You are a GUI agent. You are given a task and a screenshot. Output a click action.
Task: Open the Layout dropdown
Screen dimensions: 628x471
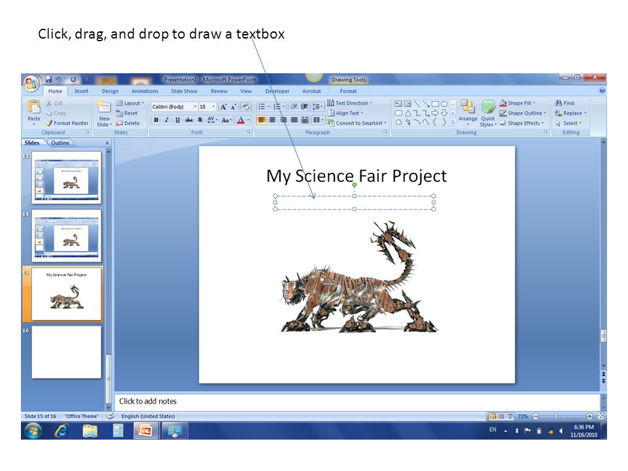pyautogui.click(x=130, y=103)
